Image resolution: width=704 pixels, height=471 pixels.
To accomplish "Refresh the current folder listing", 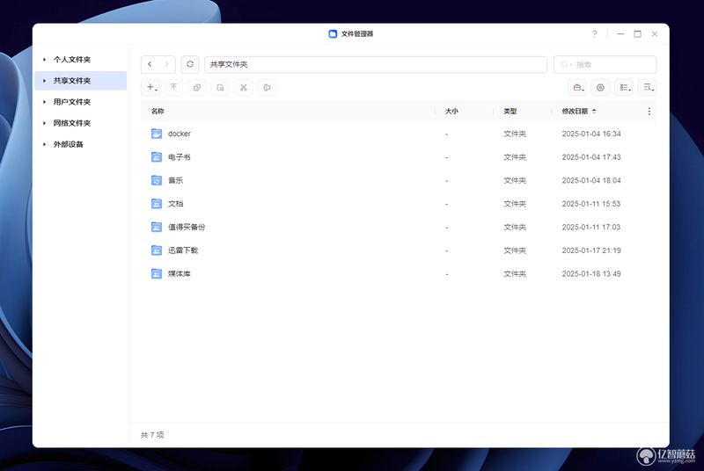I will [190, 64].
